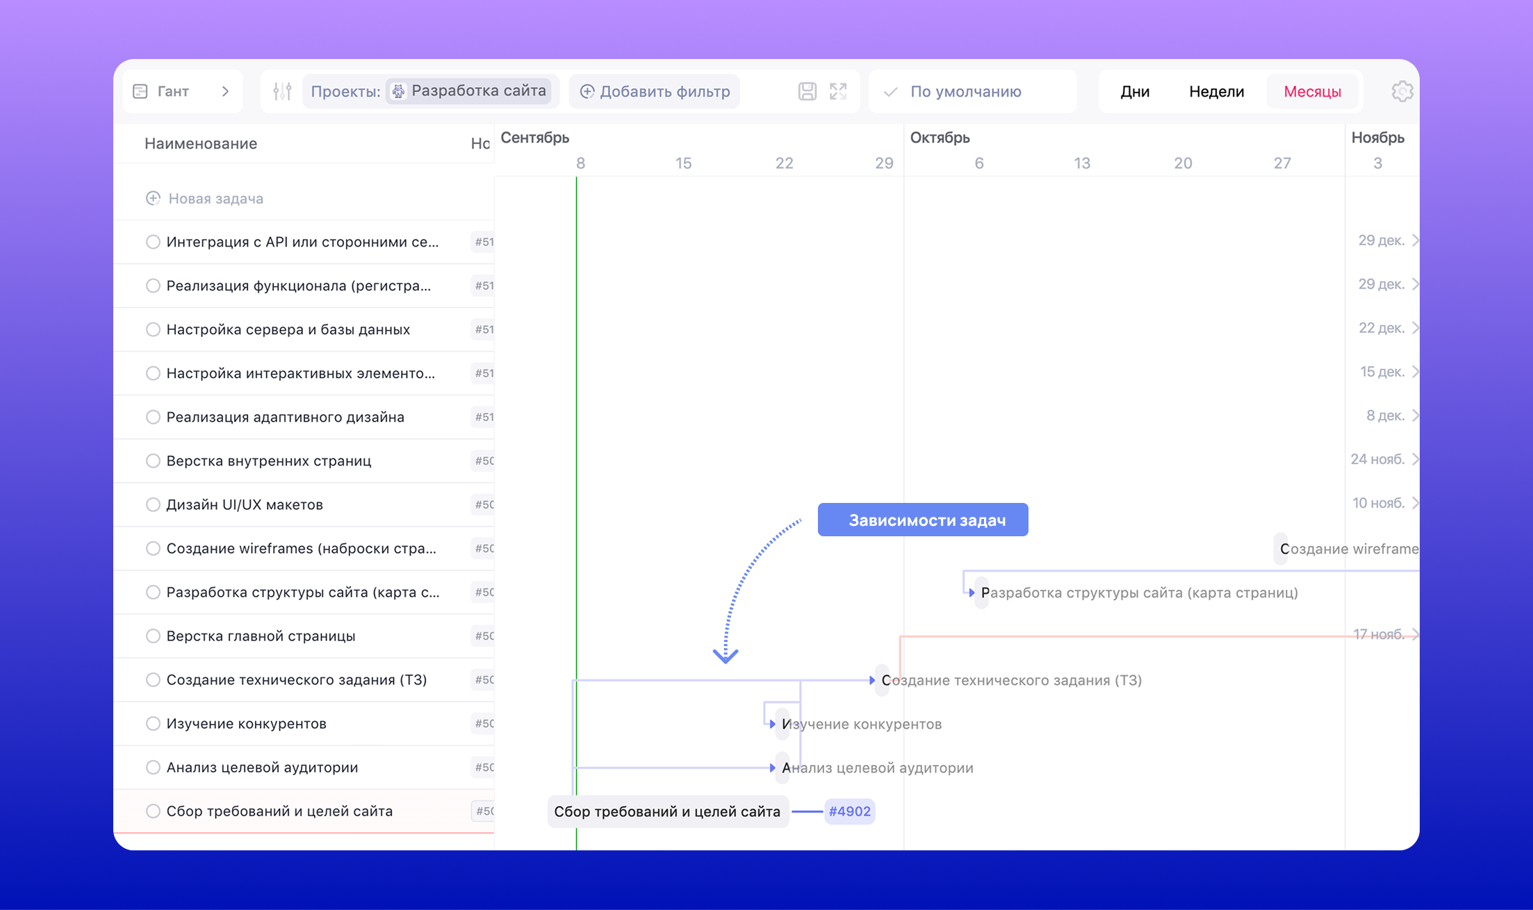The image size is (1533, 910).
Task: Toggle the Дизайн UI/UX макетов task circle
Action: pyautogui.click(x=153, y=504)
